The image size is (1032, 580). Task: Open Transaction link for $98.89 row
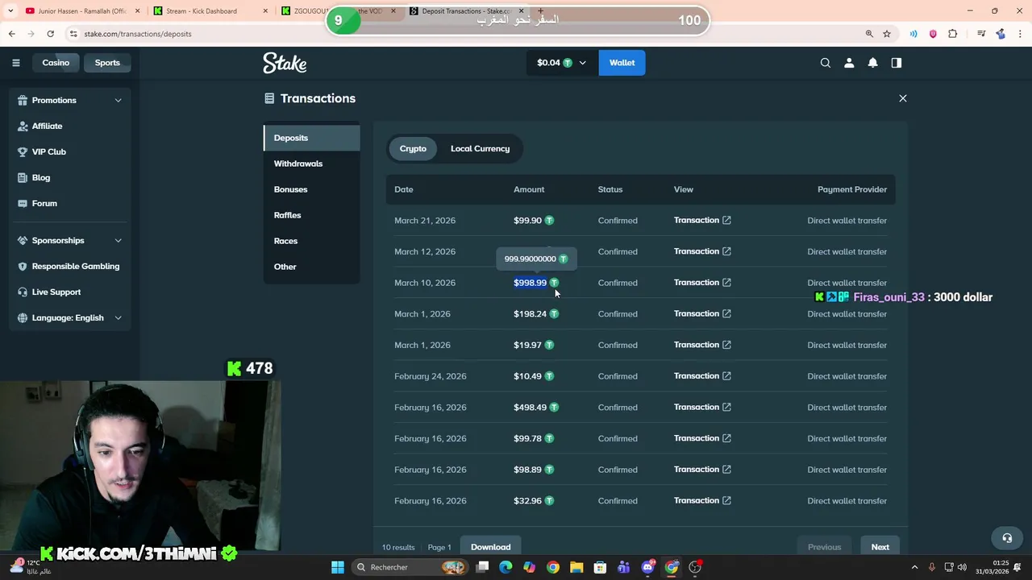tap(702, 470)
